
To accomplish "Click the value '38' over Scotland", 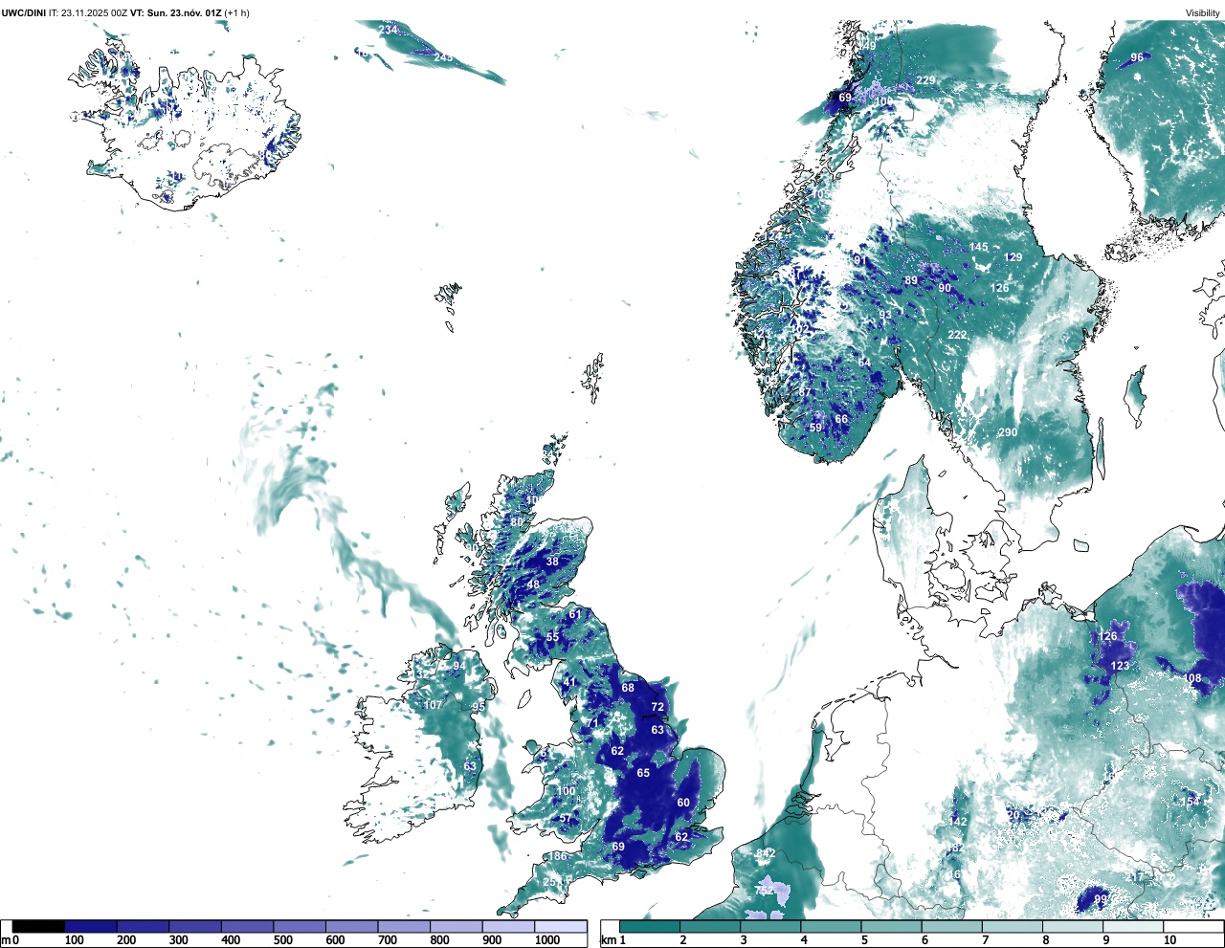I will click(552, 562).
